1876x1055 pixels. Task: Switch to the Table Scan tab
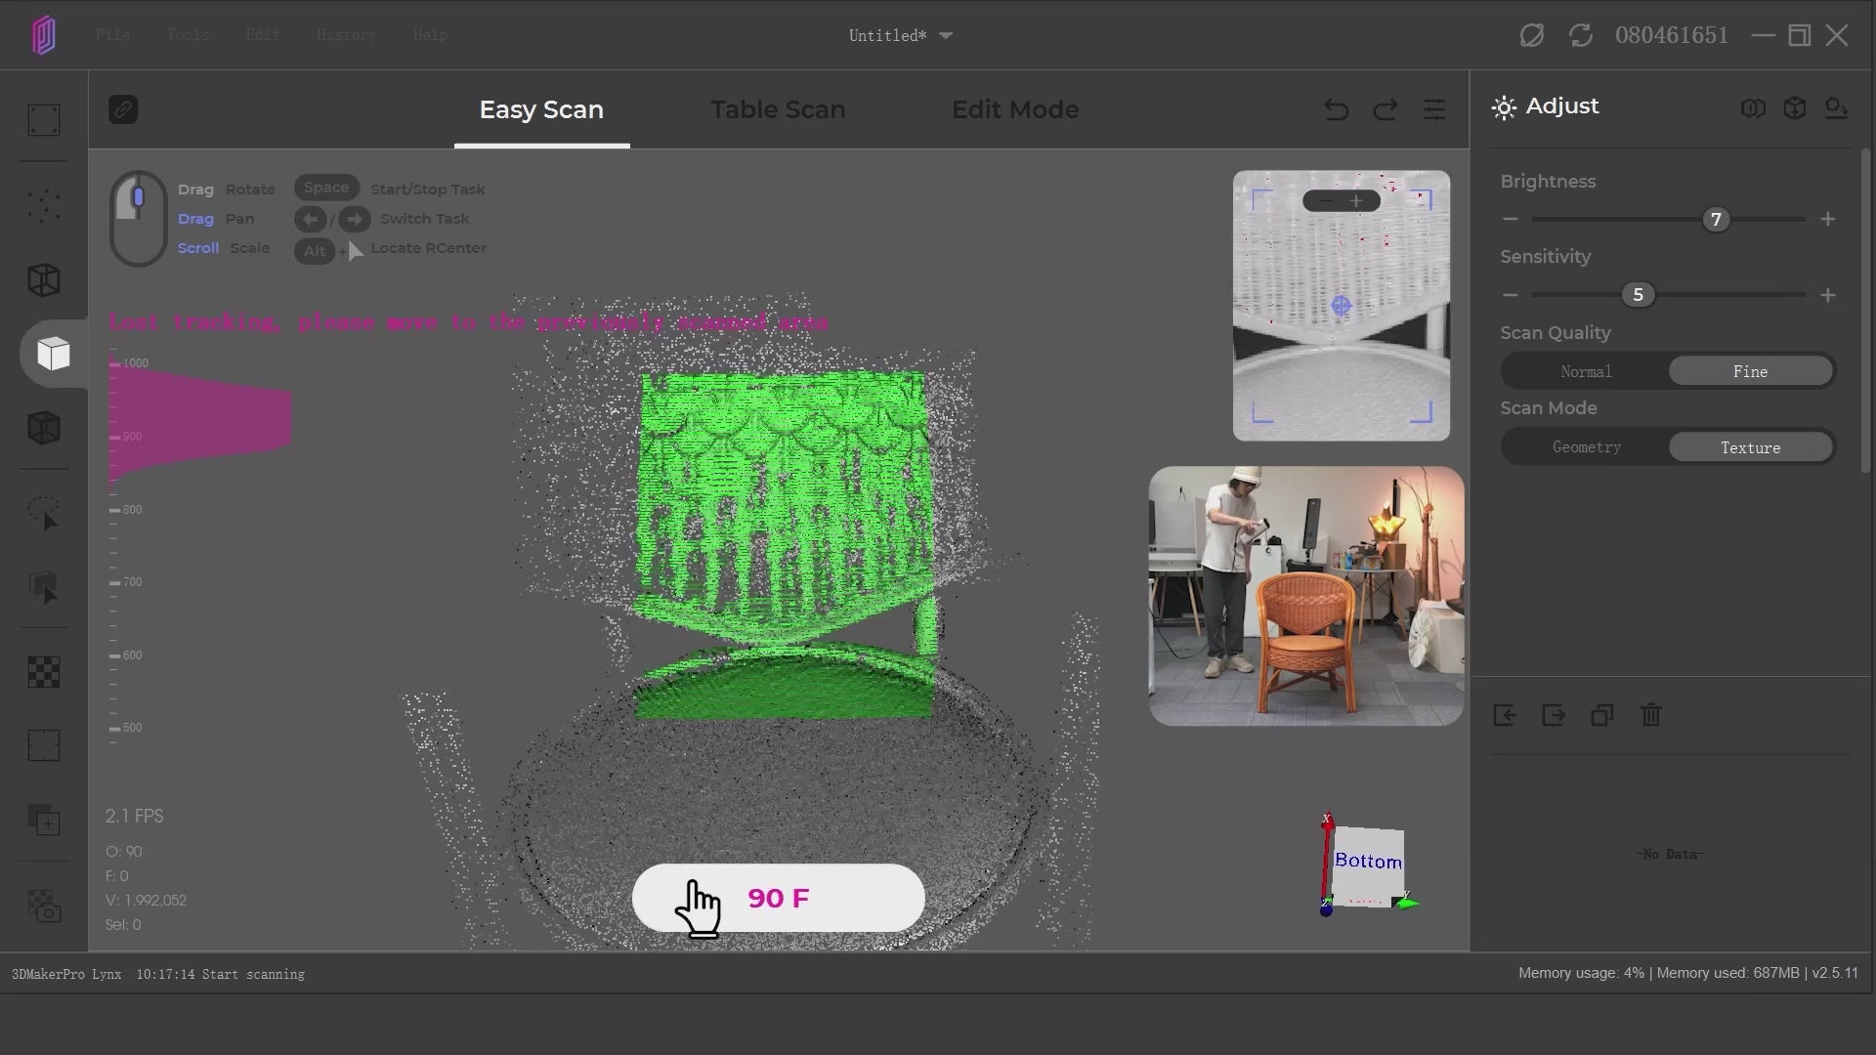point(778,109)
